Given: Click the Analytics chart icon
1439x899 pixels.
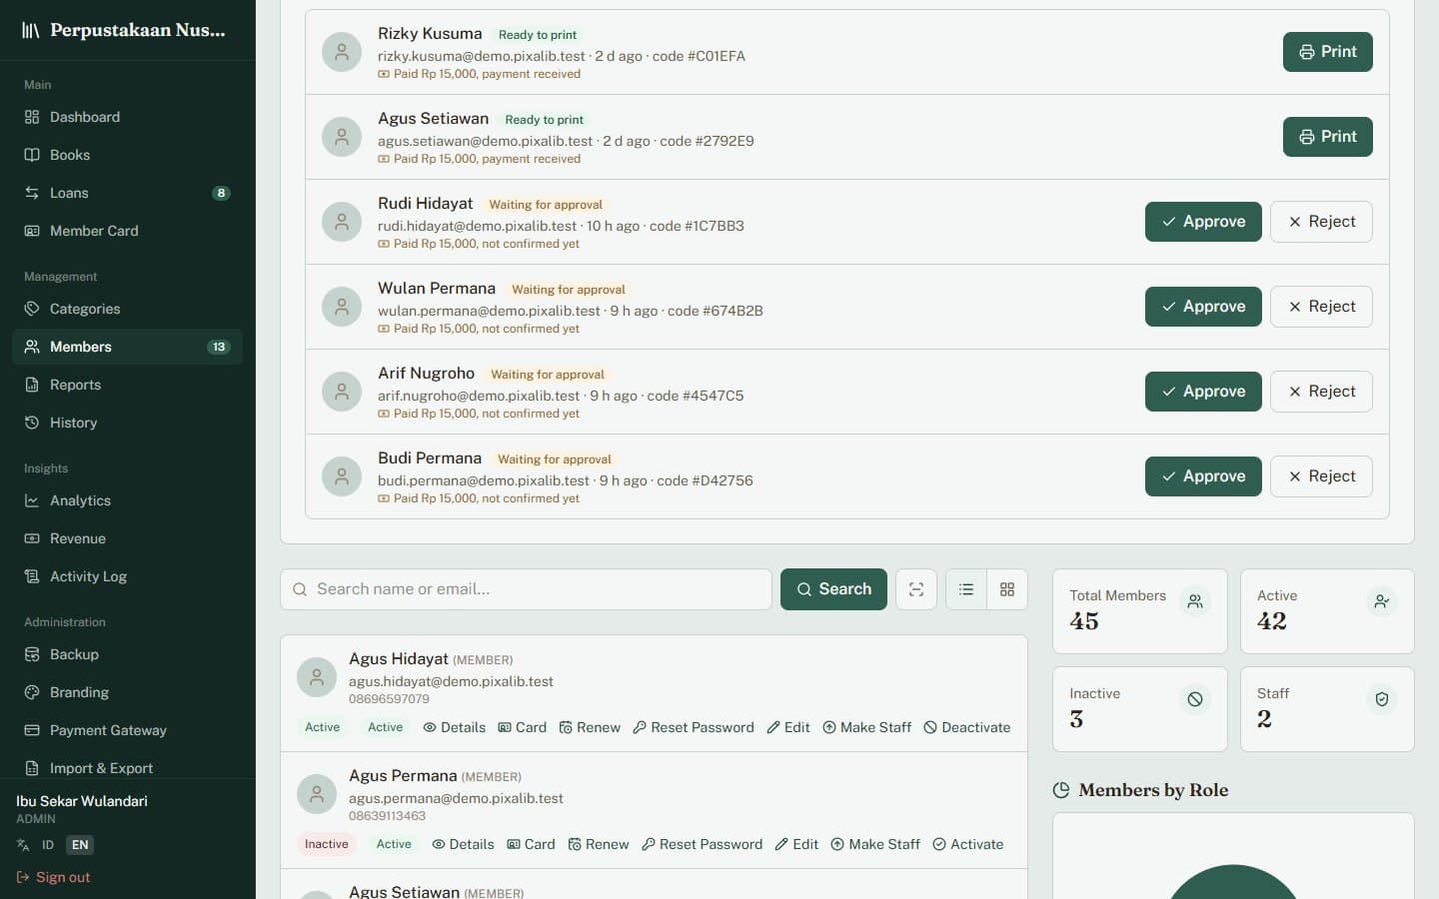Looking at the screenshot, I should click(32, 500).
